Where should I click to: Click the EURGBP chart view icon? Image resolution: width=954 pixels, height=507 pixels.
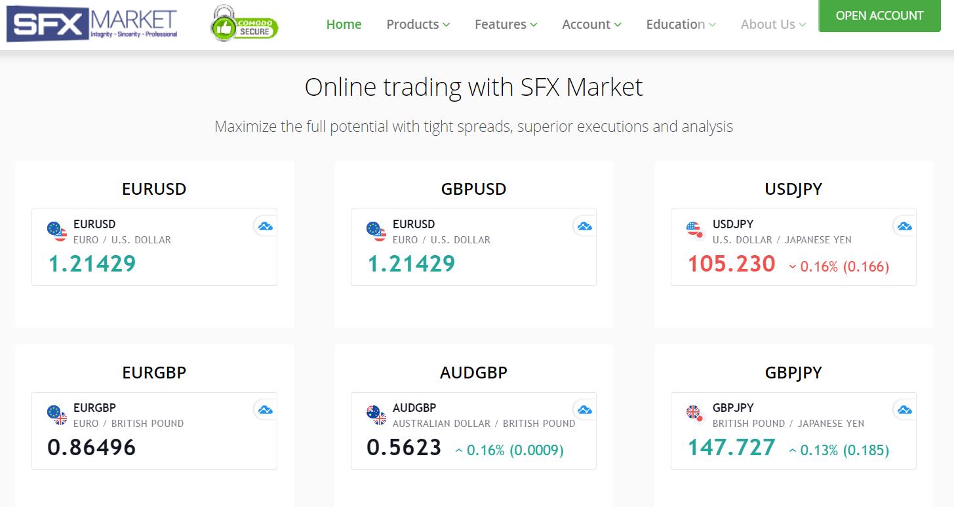[x=265, y=409]
